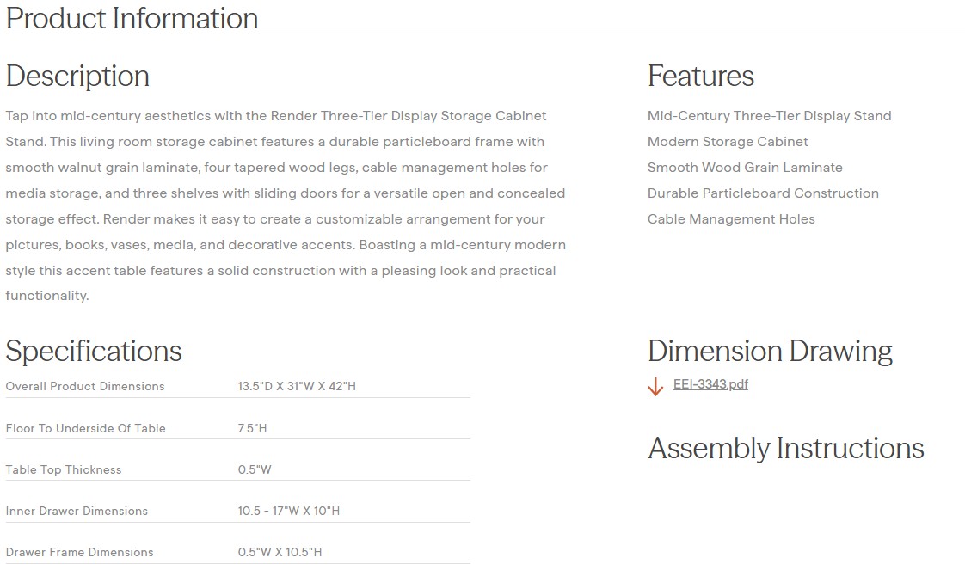
Task: Click the 10.5 - 17"W X 10"H drawer value
Action: [289, 511]
